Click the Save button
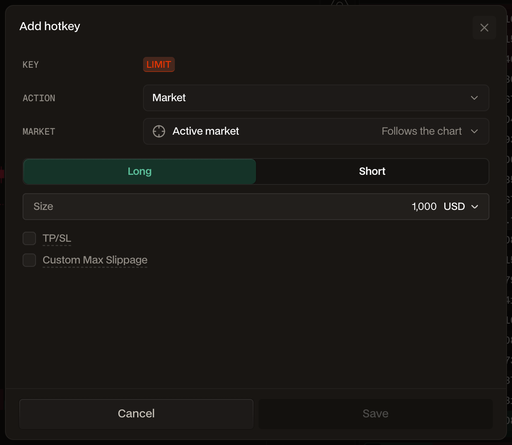The image size is (512, 445). pos(375,414)
